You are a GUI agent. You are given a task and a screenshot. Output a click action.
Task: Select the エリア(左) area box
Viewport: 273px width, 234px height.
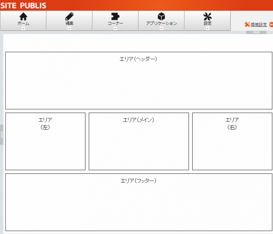point(45,141)
